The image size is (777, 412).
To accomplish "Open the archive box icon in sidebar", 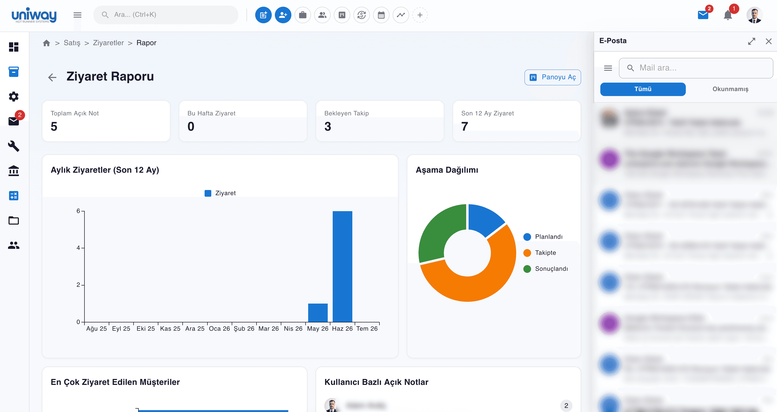I will point(14,72).
